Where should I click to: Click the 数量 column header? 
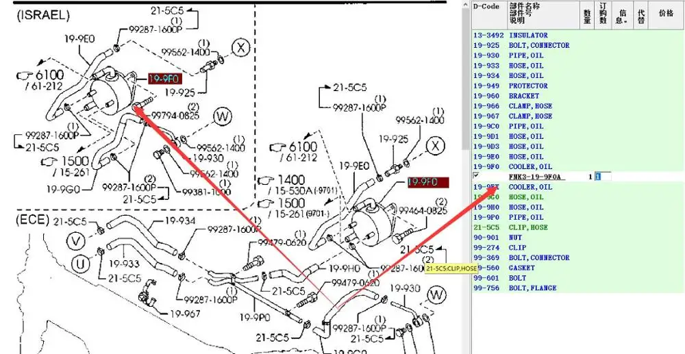coord(587,15)
